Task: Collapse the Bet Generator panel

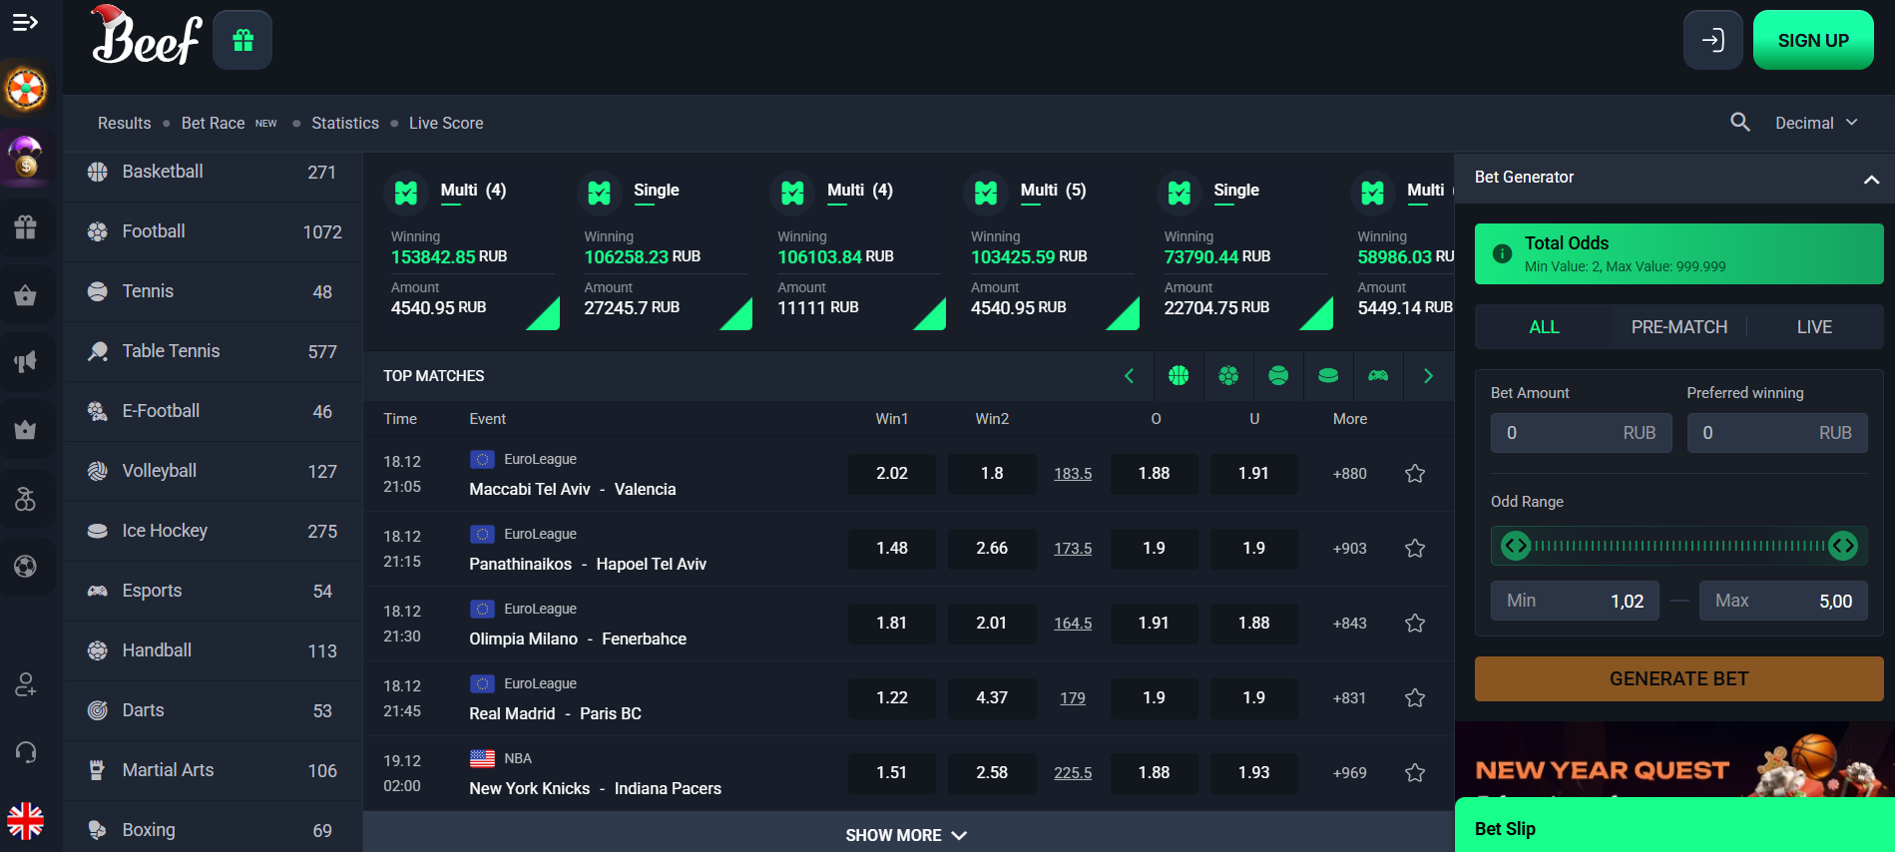Action: [1871, 180]
